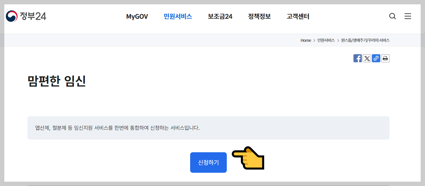Image resolution: width=425 pixels, height=186 pixels.
Task: Share the page on Facebook
Action: click(357, 58)
